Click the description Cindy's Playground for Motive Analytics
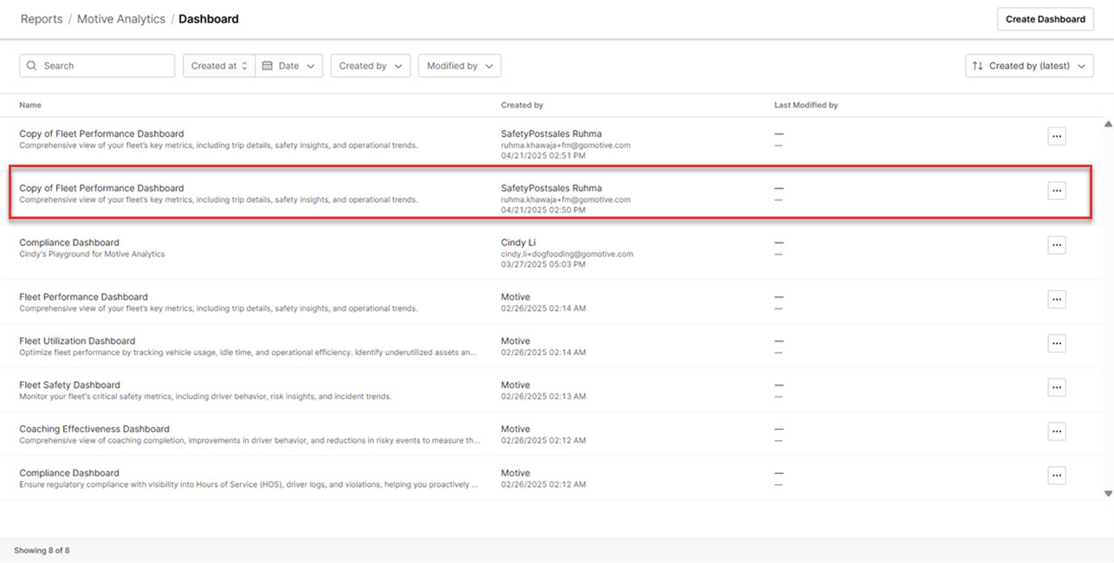This screenshot has width=1114, height=563. pyautogui.click(x=92, y=255)
